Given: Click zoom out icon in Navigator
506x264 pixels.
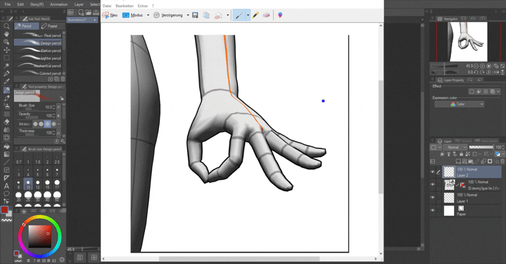Looking at the screenshot, I should tap(476, 66).
